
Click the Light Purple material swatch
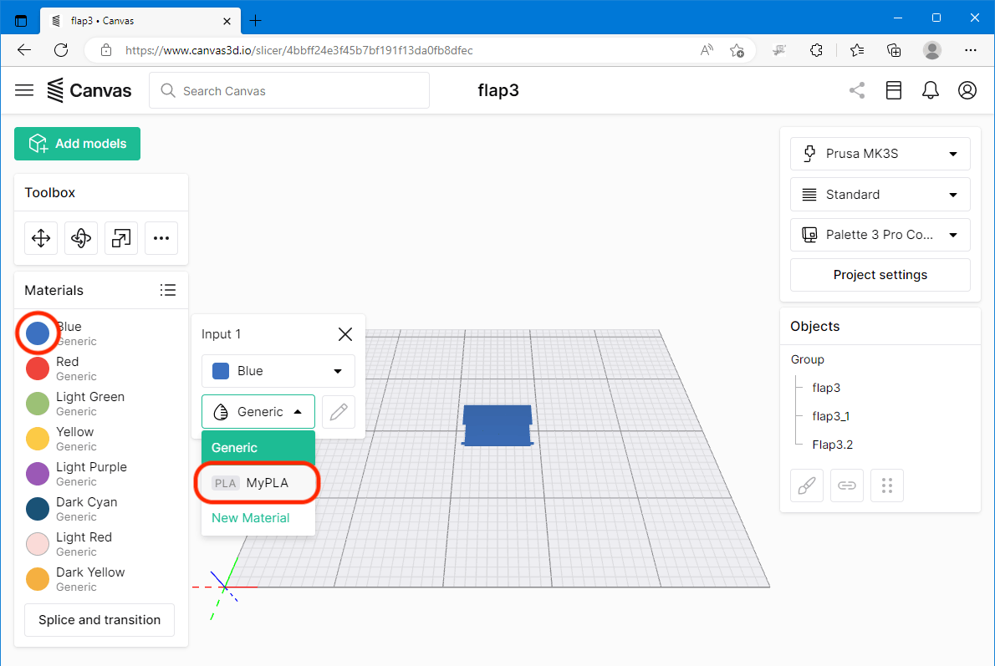38,474
